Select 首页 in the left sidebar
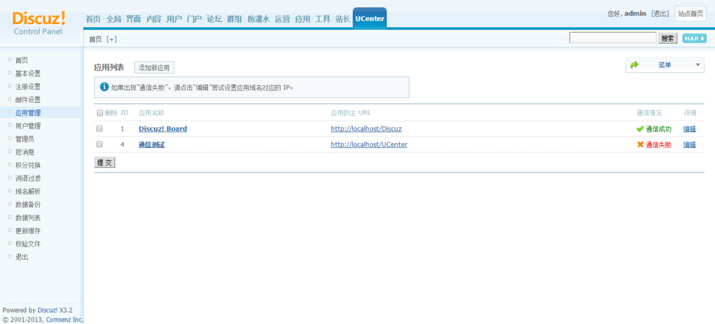Viewport: 715px width, 324px height. click(x=21, y=60)
